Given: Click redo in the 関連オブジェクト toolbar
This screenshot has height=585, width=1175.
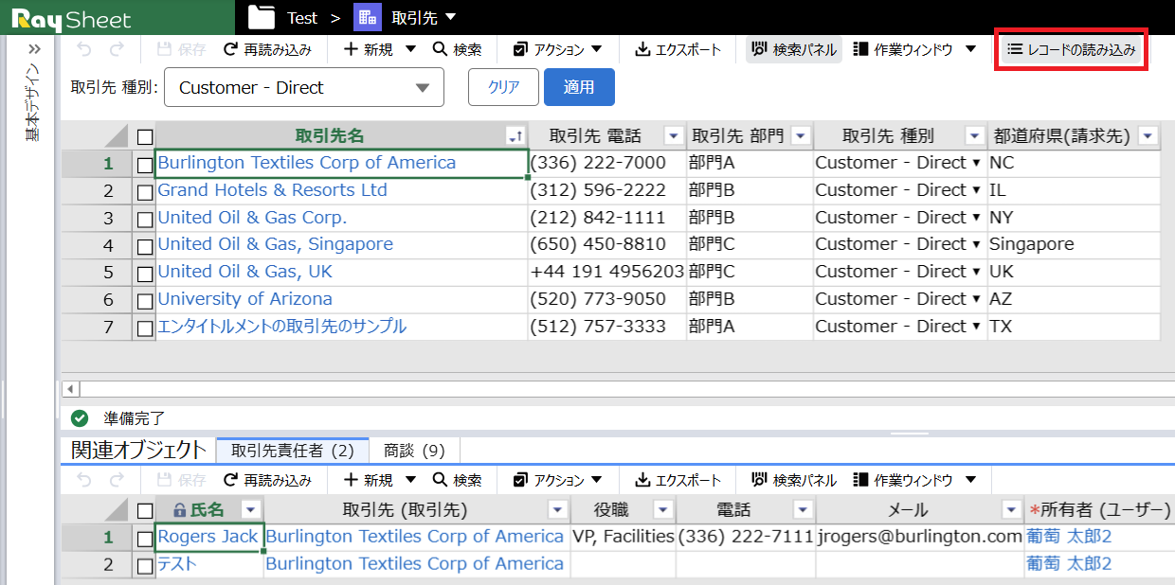Looking at the screenshot, I should pos(117,480).
